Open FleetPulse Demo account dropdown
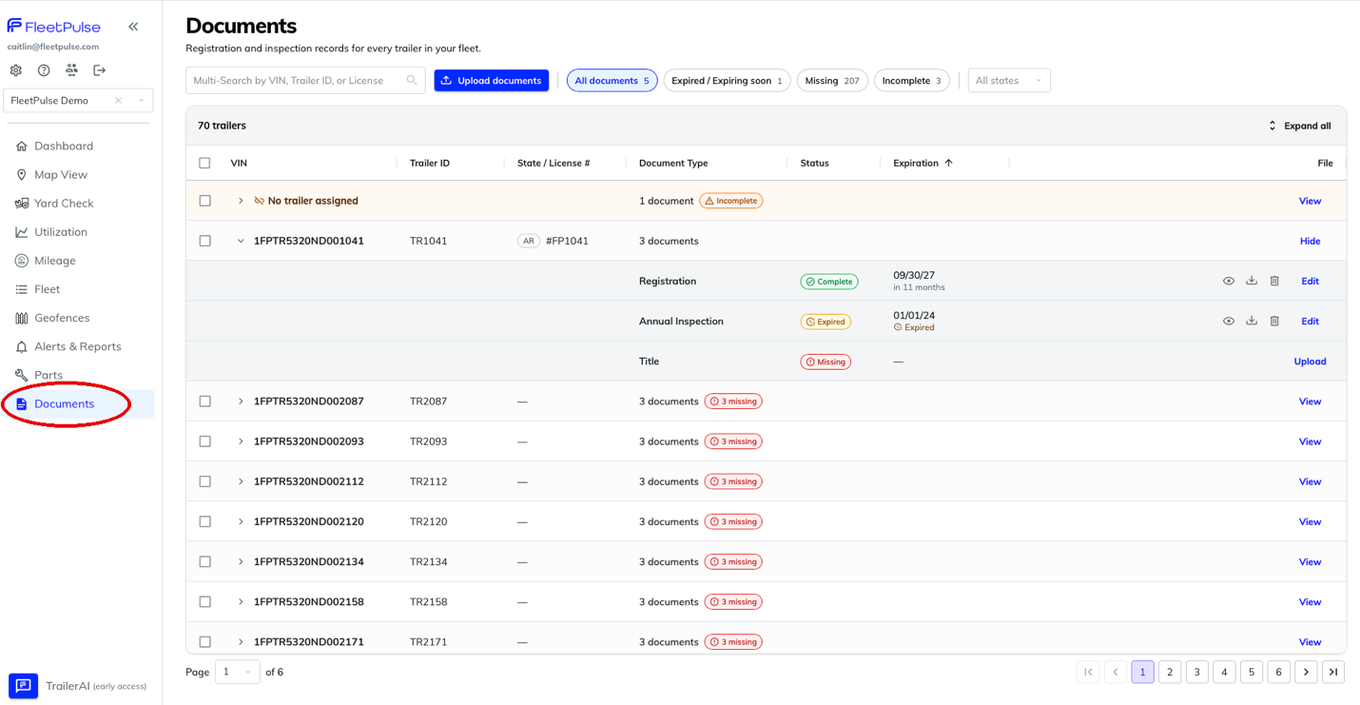Viewport: 1360px width, 705px height. [141, 101]
